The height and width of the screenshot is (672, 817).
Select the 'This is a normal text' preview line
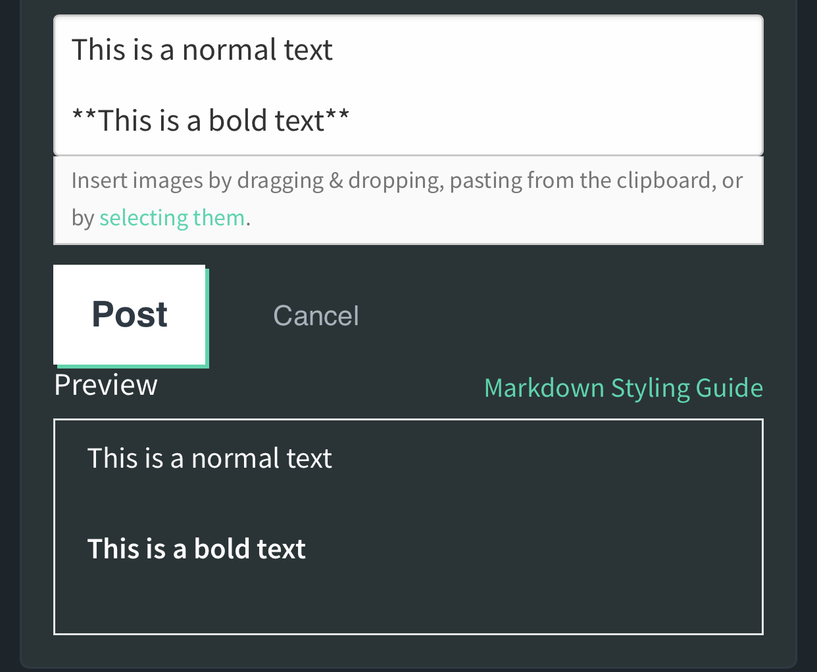point(209,458)
